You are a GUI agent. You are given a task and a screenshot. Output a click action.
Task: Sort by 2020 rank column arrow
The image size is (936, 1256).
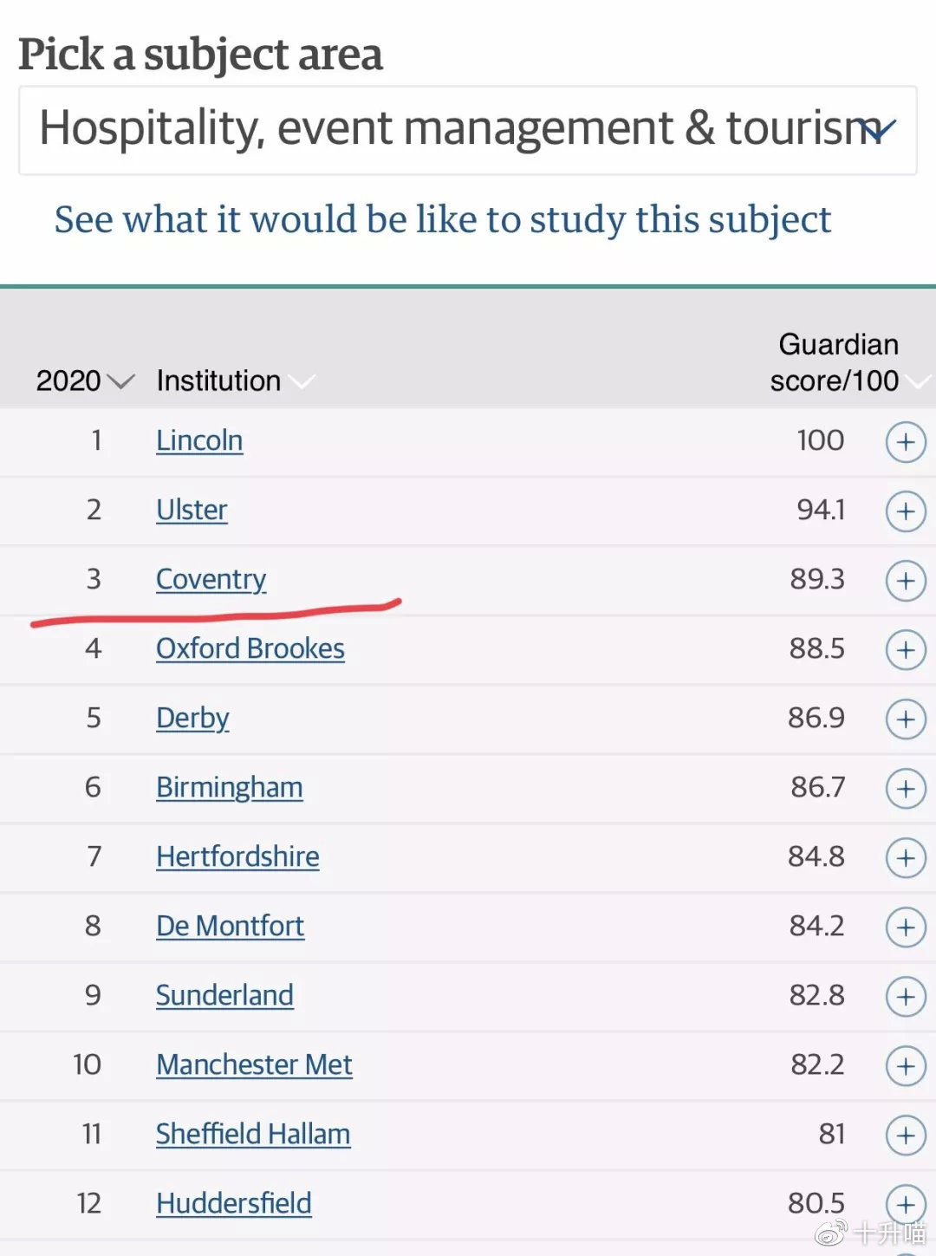120,381
